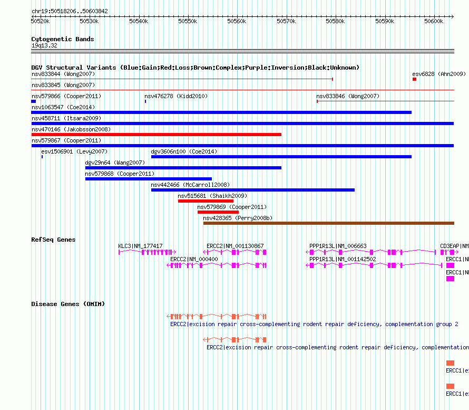Click the nsv428365 (Perry2008b) text label

pyautogui.click(x=238, y=218)
